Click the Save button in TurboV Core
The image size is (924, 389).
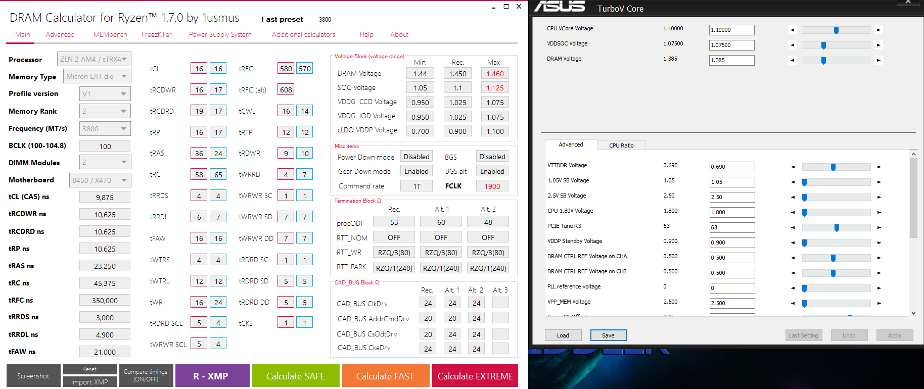point(608,335)
